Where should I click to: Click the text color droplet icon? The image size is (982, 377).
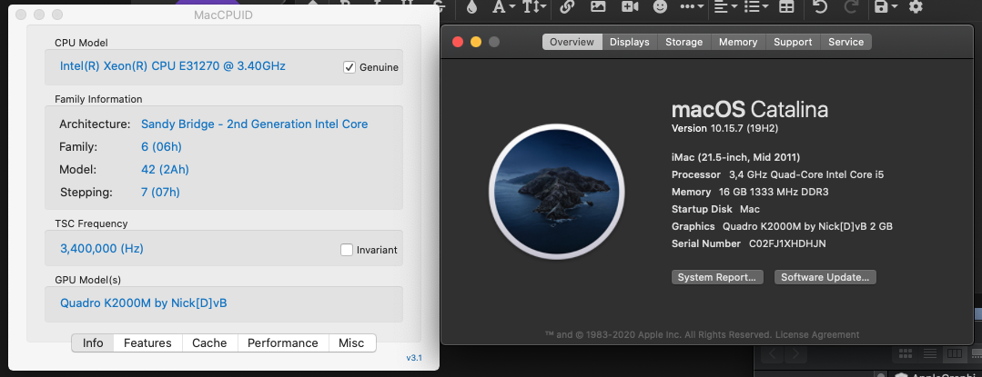click(x=471, y=7)
